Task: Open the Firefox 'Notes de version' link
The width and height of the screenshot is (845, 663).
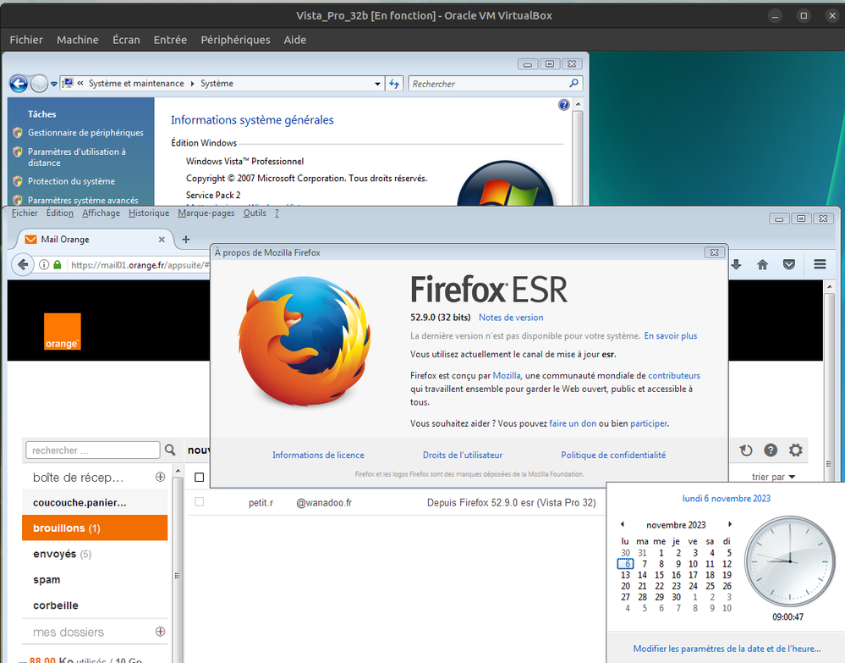Action: click(x=511, y=317)
